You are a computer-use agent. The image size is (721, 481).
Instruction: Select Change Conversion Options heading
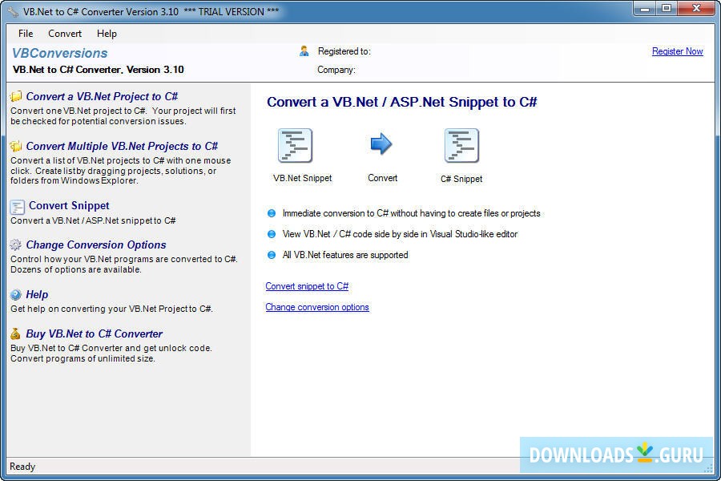(x=96, y=245)
